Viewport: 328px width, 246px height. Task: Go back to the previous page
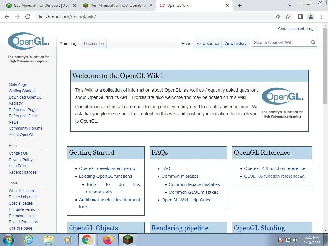[x=7, y=17]
